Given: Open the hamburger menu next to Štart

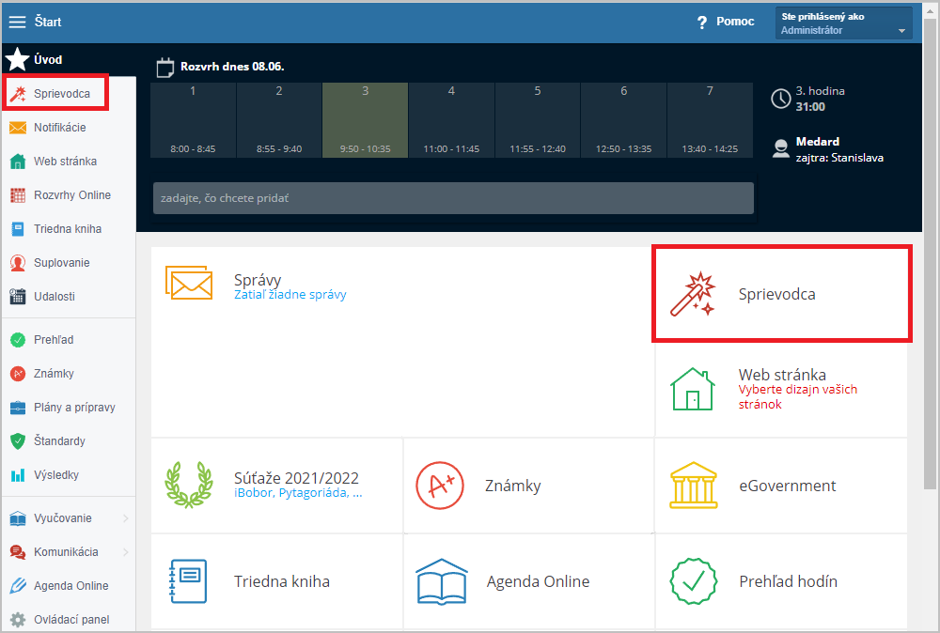Looking at the screenshot, I should pos(17,22).
